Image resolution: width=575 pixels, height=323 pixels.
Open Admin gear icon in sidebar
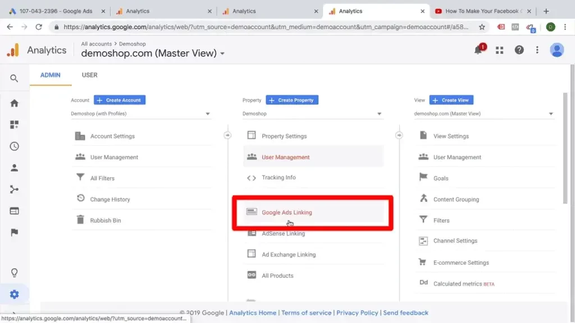click(14, 294)
